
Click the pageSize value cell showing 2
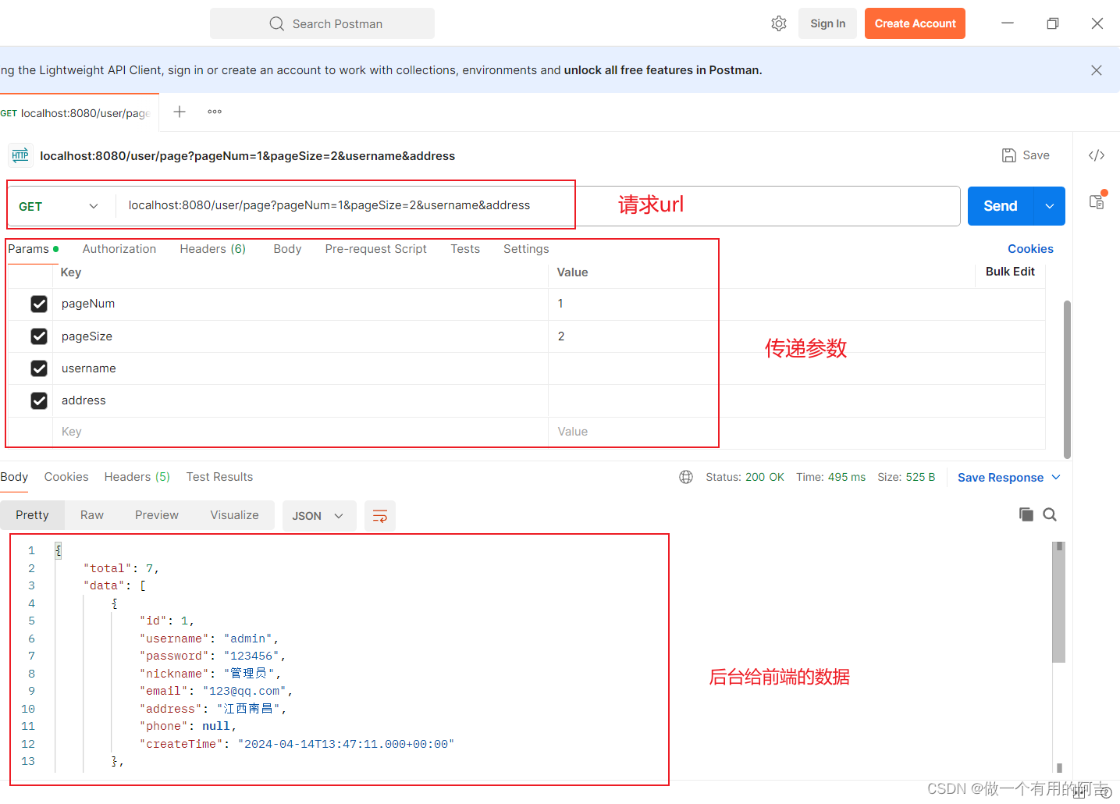coord(797,336)
